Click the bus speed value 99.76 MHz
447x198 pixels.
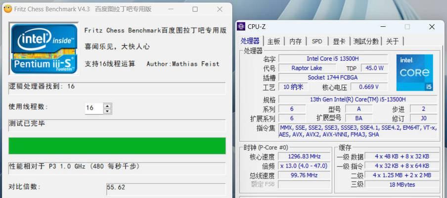pyautogui.click(x=304, y=175)
